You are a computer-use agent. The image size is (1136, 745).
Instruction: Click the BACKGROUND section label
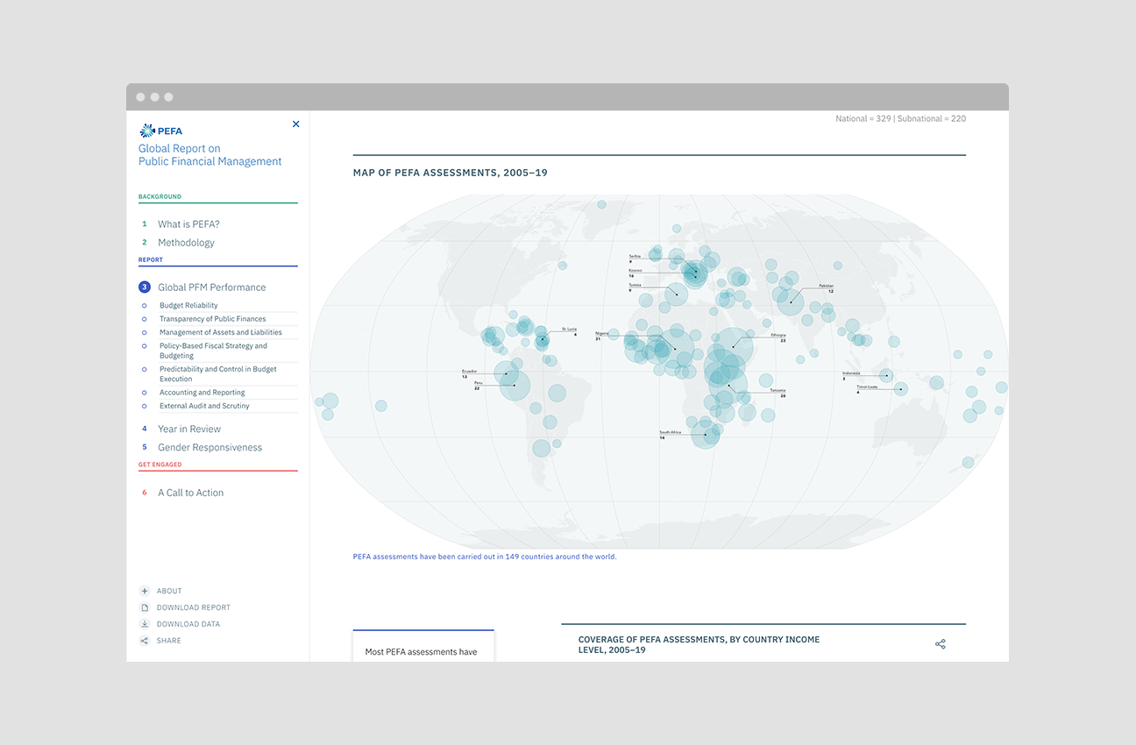160,197
